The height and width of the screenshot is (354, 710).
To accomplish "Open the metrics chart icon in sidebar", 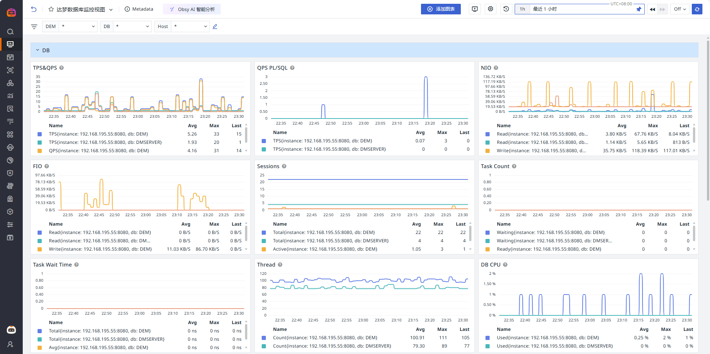I will [x=10, y=96].
